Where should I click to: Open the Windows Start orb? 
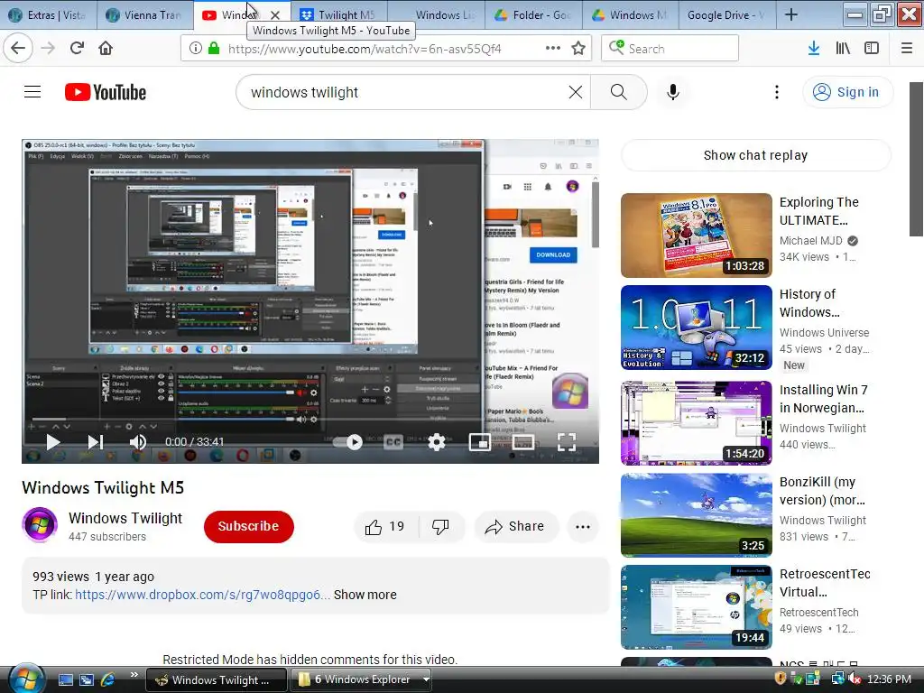(26, 679)
